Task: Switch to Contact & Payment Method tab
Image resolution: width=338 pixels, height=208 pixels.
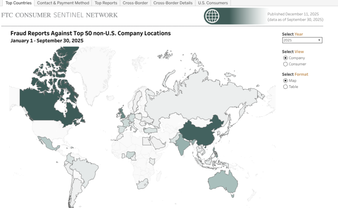Action: 63,3
